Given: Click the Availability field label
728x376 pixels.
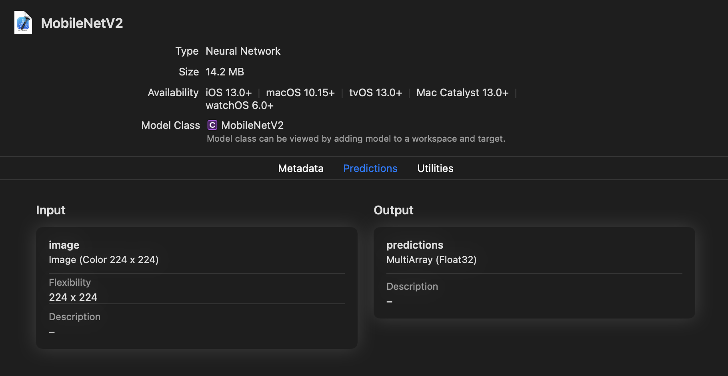Looking at the screenshot, I should (173, 93).
